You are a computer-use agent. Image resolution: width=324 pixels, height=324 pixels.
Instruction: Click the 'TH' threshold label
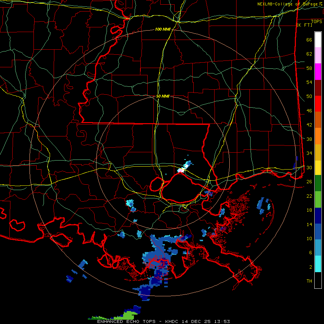[x=309, y=281]
